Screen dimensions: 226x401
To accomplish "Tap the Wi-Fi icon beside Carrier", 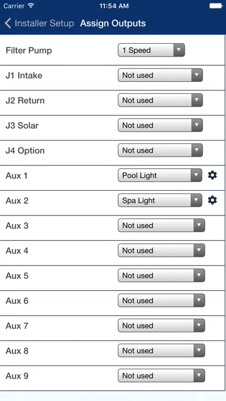I will point(31,6).
